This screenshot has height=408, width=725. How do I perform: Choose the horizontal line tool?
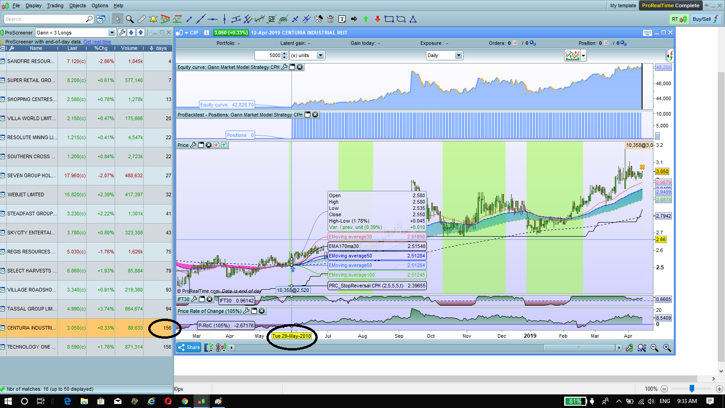[213, 19]
